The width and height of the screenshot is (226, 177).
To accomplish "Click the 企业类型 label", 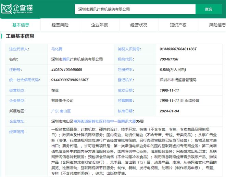I will click(x=17, y=100).
